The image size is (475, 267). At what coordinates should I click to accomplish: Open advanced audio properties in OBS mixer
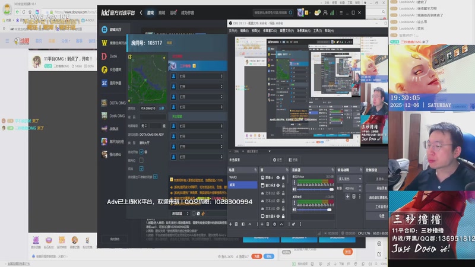coord(293,224)
